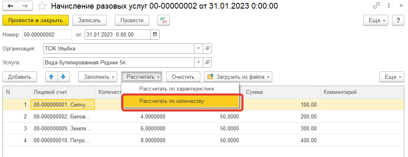The height and width of the screenshot is (157, 408).
Task: Click the Сумма column header
Action: coord(282,92)
